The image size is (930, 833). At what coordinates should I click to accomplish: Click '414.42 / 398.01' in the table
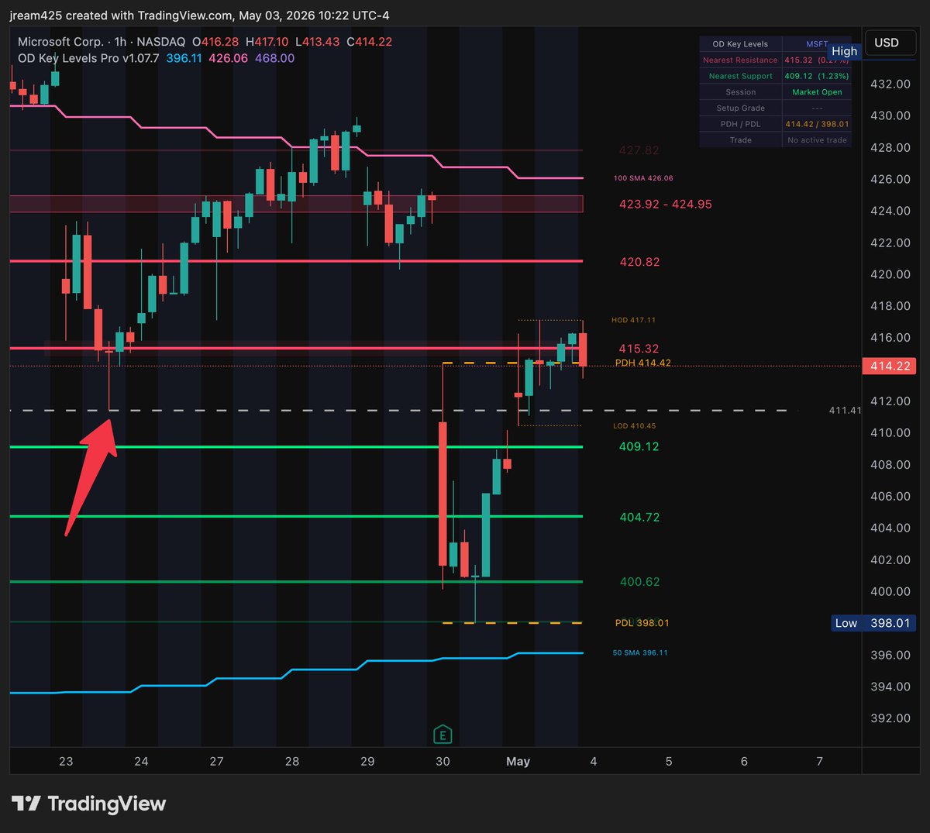pos(817,124)
